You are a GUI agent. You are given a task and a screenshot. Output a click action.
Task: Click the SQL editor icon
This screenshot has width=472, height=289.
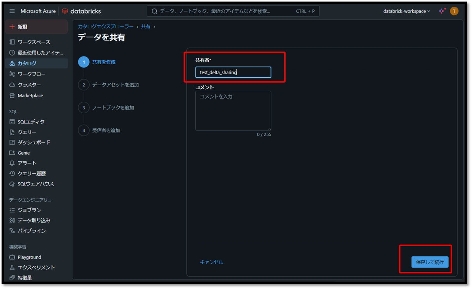(12, 122)
